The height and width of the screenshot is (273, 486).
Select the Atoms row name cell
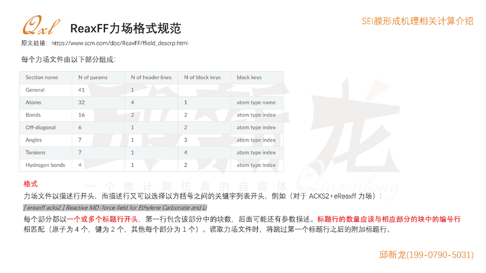click(x=33, y=103)
